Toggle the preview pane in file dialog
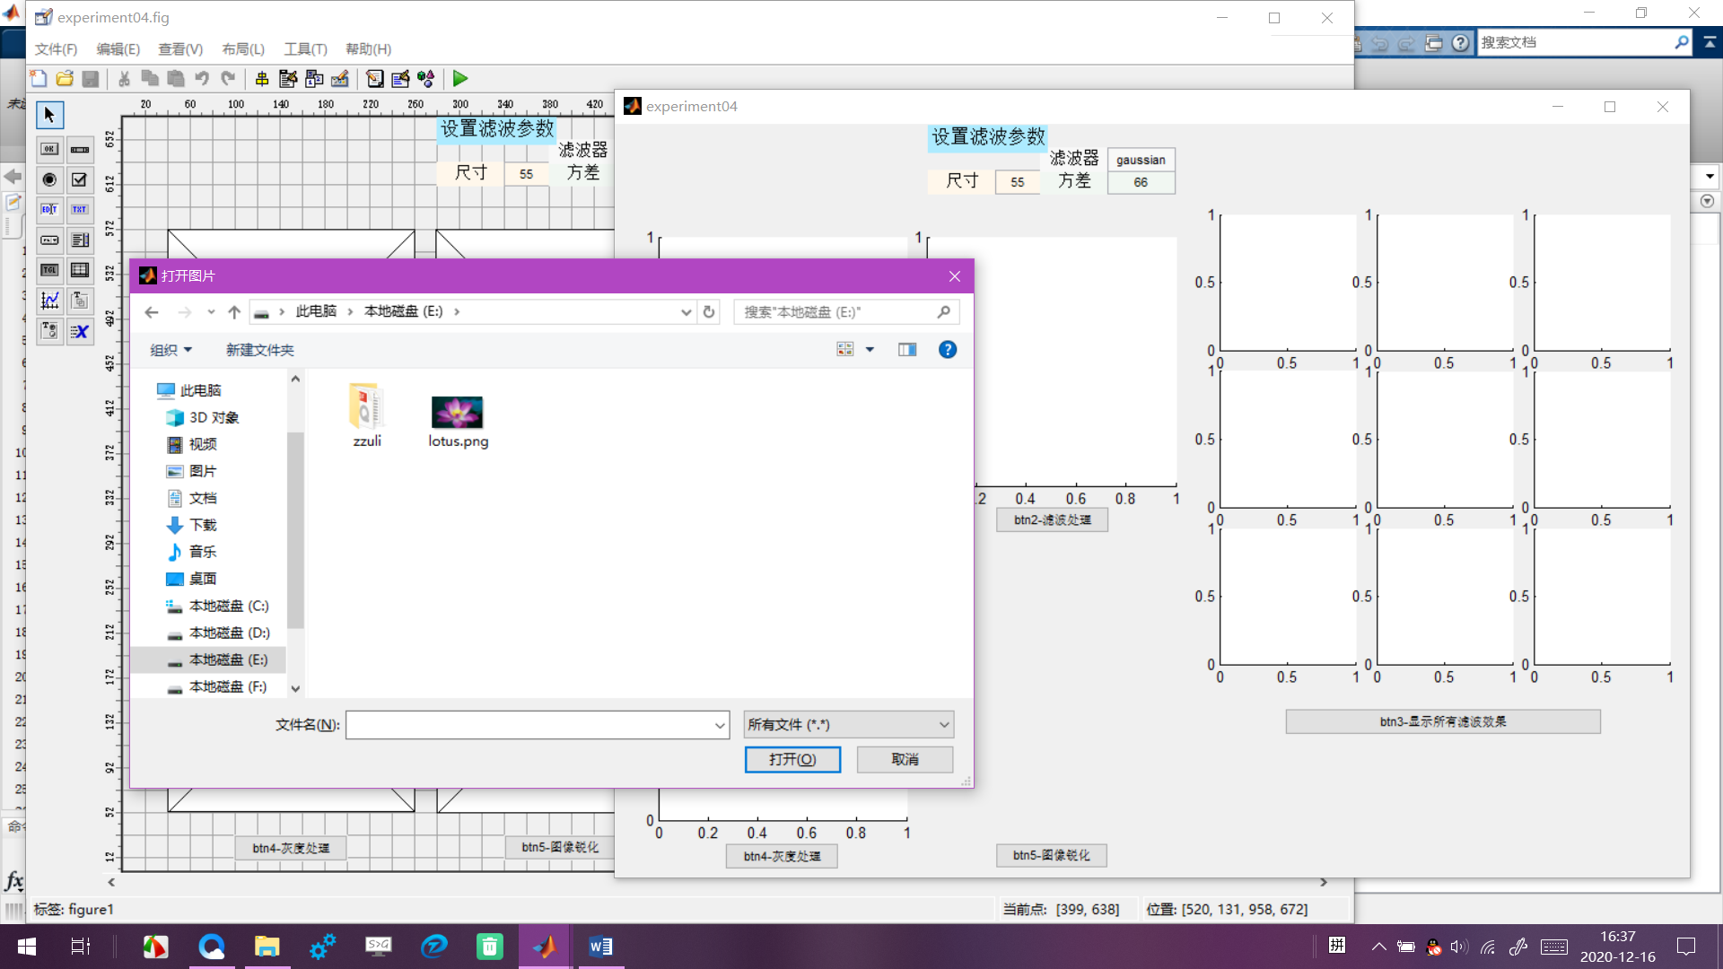The width and height of the screenshot is (1723, 969). (x=907, y=350)
